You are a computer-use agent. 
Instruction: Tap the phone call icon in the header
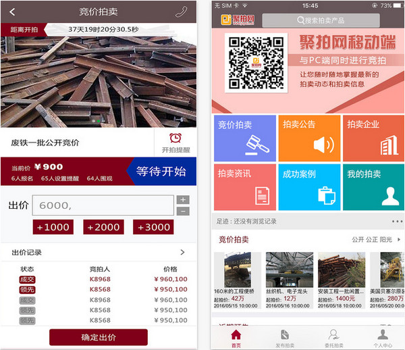pos(181,11)
